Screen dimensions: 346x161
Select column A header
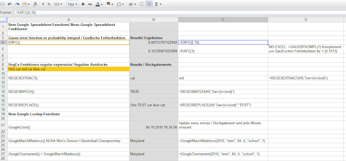[68, 19]
